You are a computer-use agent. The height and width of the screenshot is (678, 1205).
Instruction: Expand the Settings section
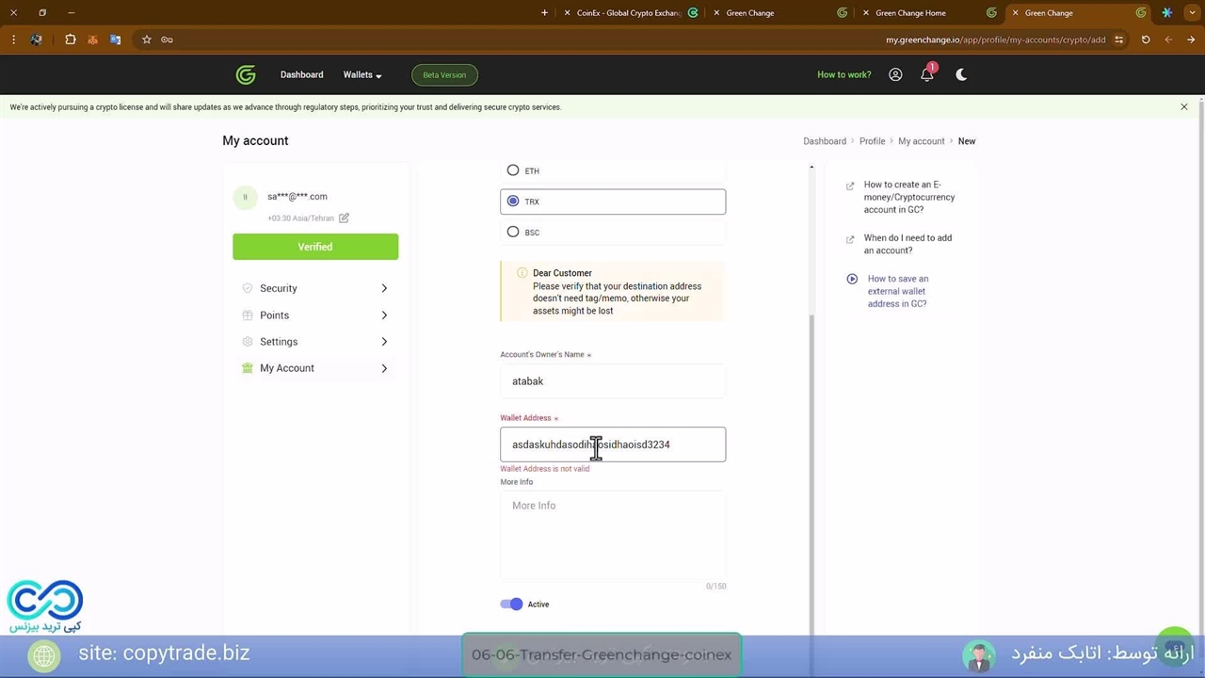click(314, 342)
